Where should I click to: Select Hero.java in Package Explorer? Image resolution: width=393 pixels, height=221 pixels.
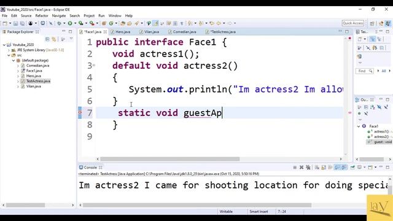[x=34, y=76]
